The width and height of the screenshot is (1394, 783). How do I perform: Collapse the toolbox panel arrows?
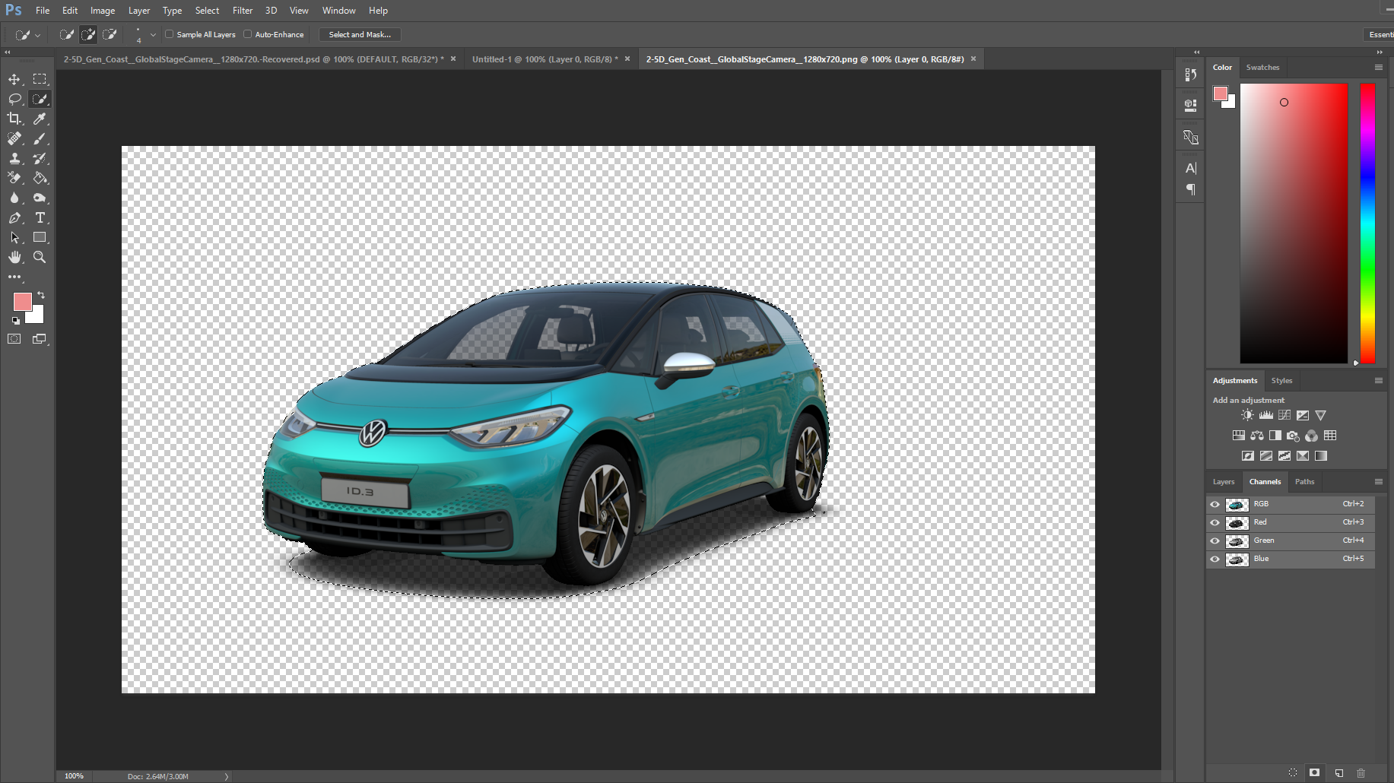(x=8, y=52)
